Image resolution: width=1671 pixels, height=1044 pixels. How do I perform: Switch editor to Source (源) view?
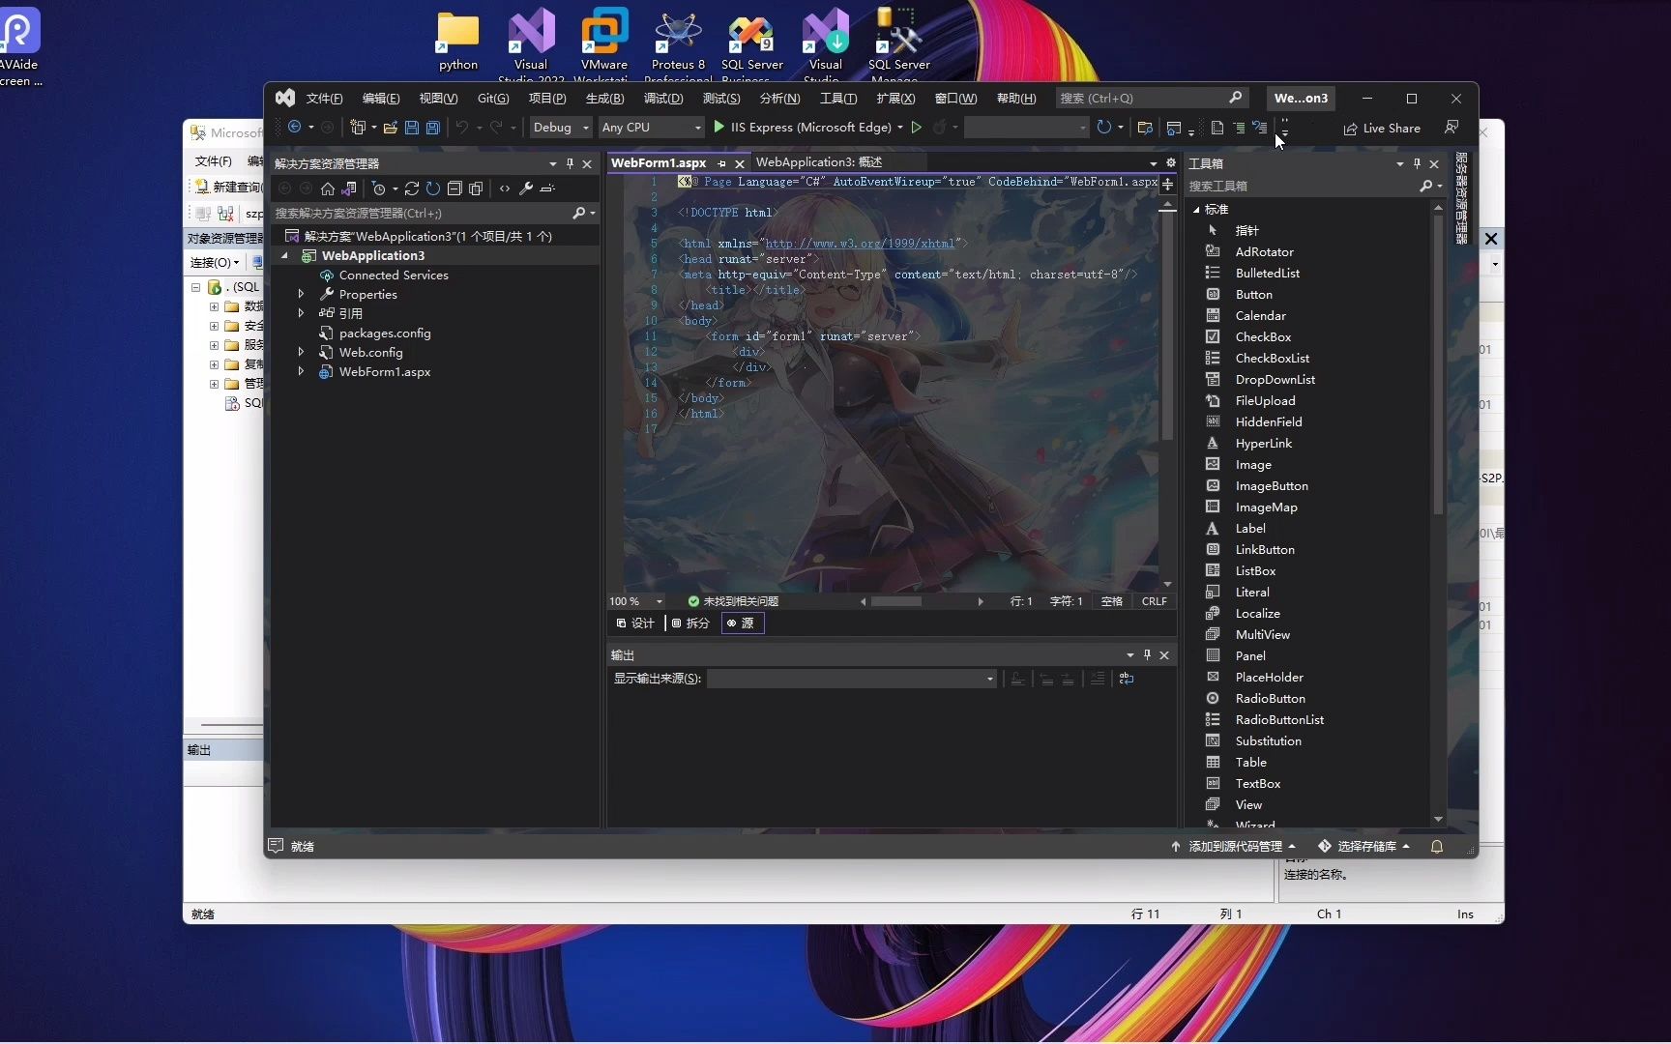[x=743, y=623]
